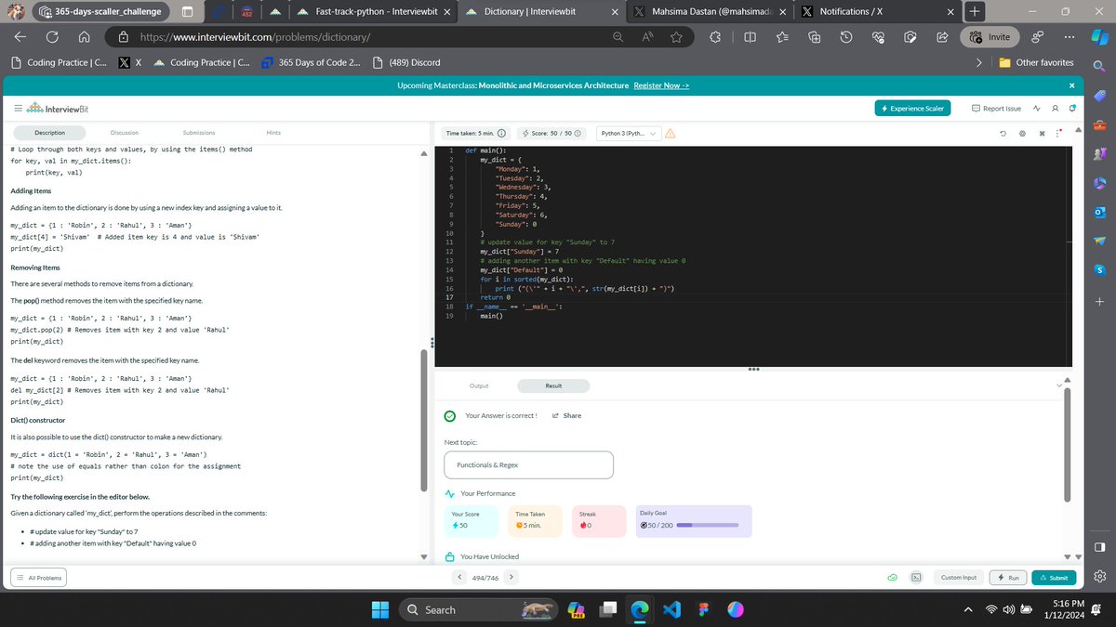Screen dimensions: 1116x627
Task: Click the warning triangle next to language selector
Action: click(670, 133)
